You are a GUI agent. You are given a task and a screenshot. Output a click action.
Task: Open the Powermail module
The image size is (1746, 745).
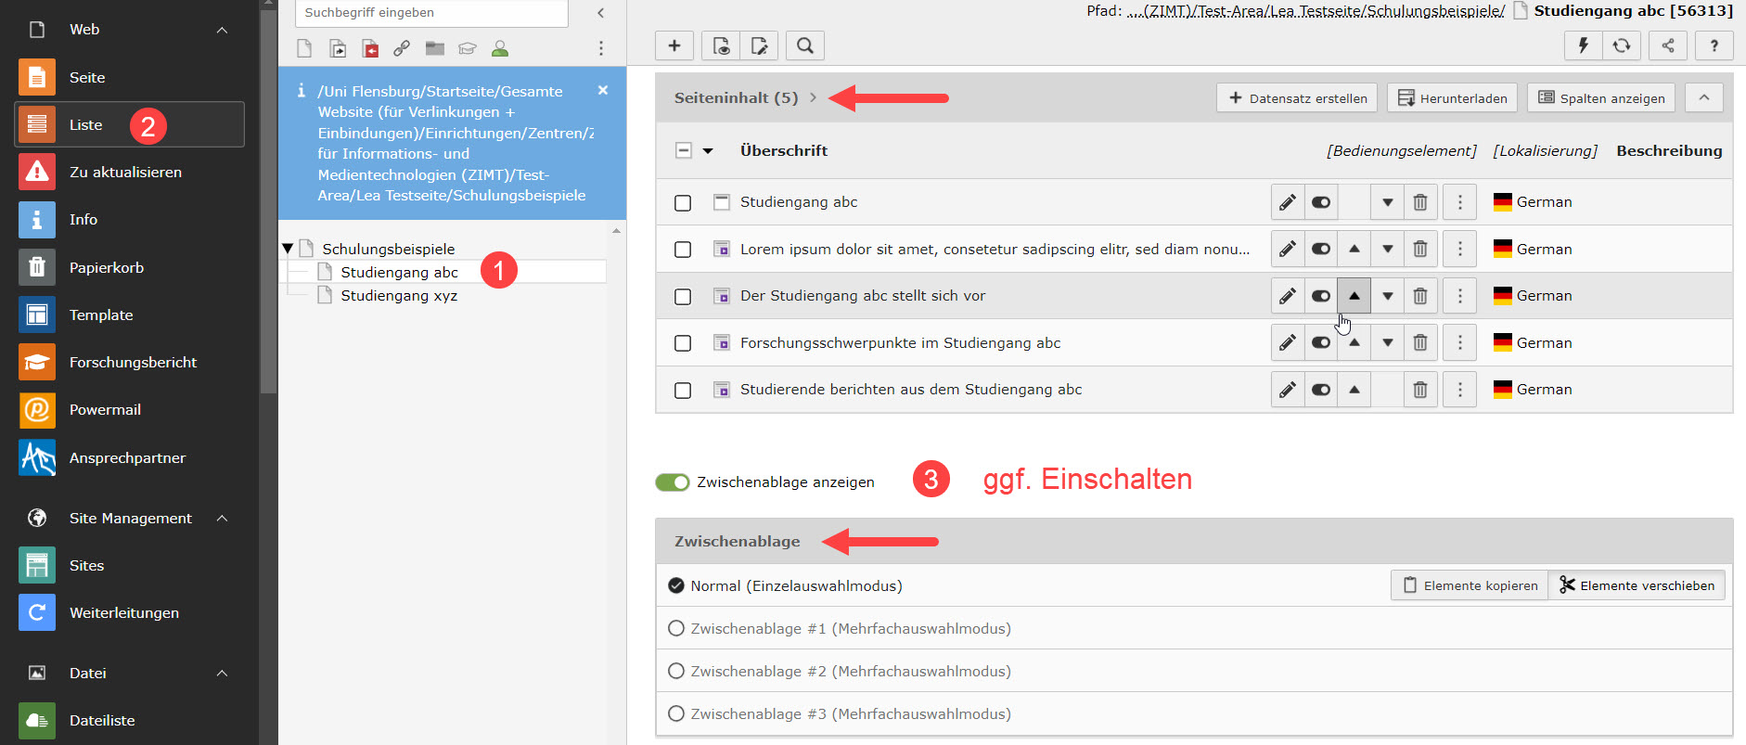pos(105,409)
